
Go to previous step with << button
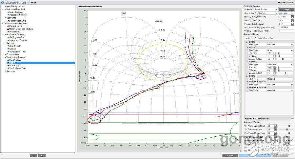[x=33, y=155]
